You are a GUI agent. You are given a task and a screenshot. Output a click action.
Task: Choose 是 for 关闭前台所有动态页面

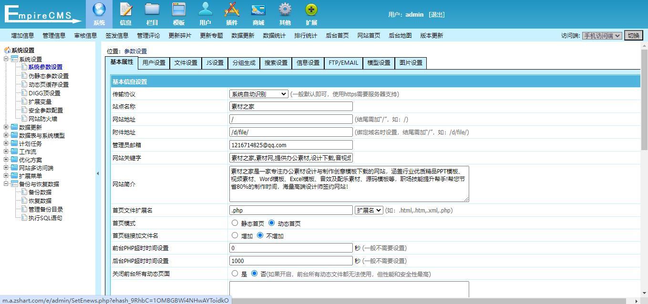point(235,273)
